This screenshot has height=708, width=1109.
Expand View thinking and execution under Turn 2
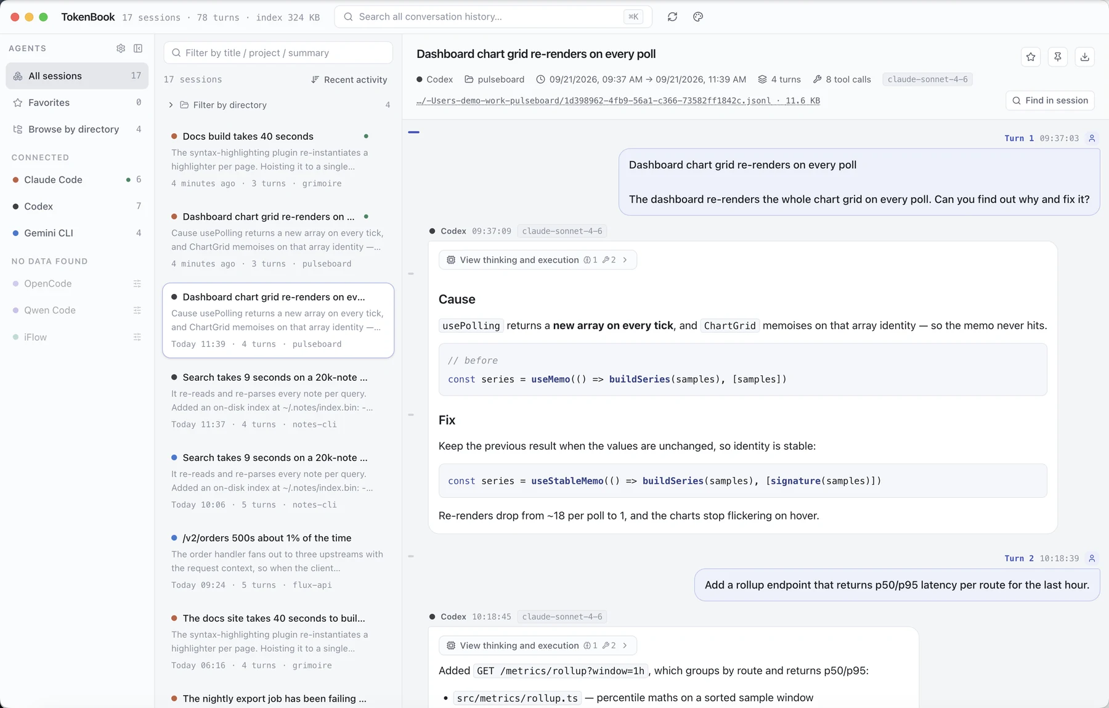(538, 646)
